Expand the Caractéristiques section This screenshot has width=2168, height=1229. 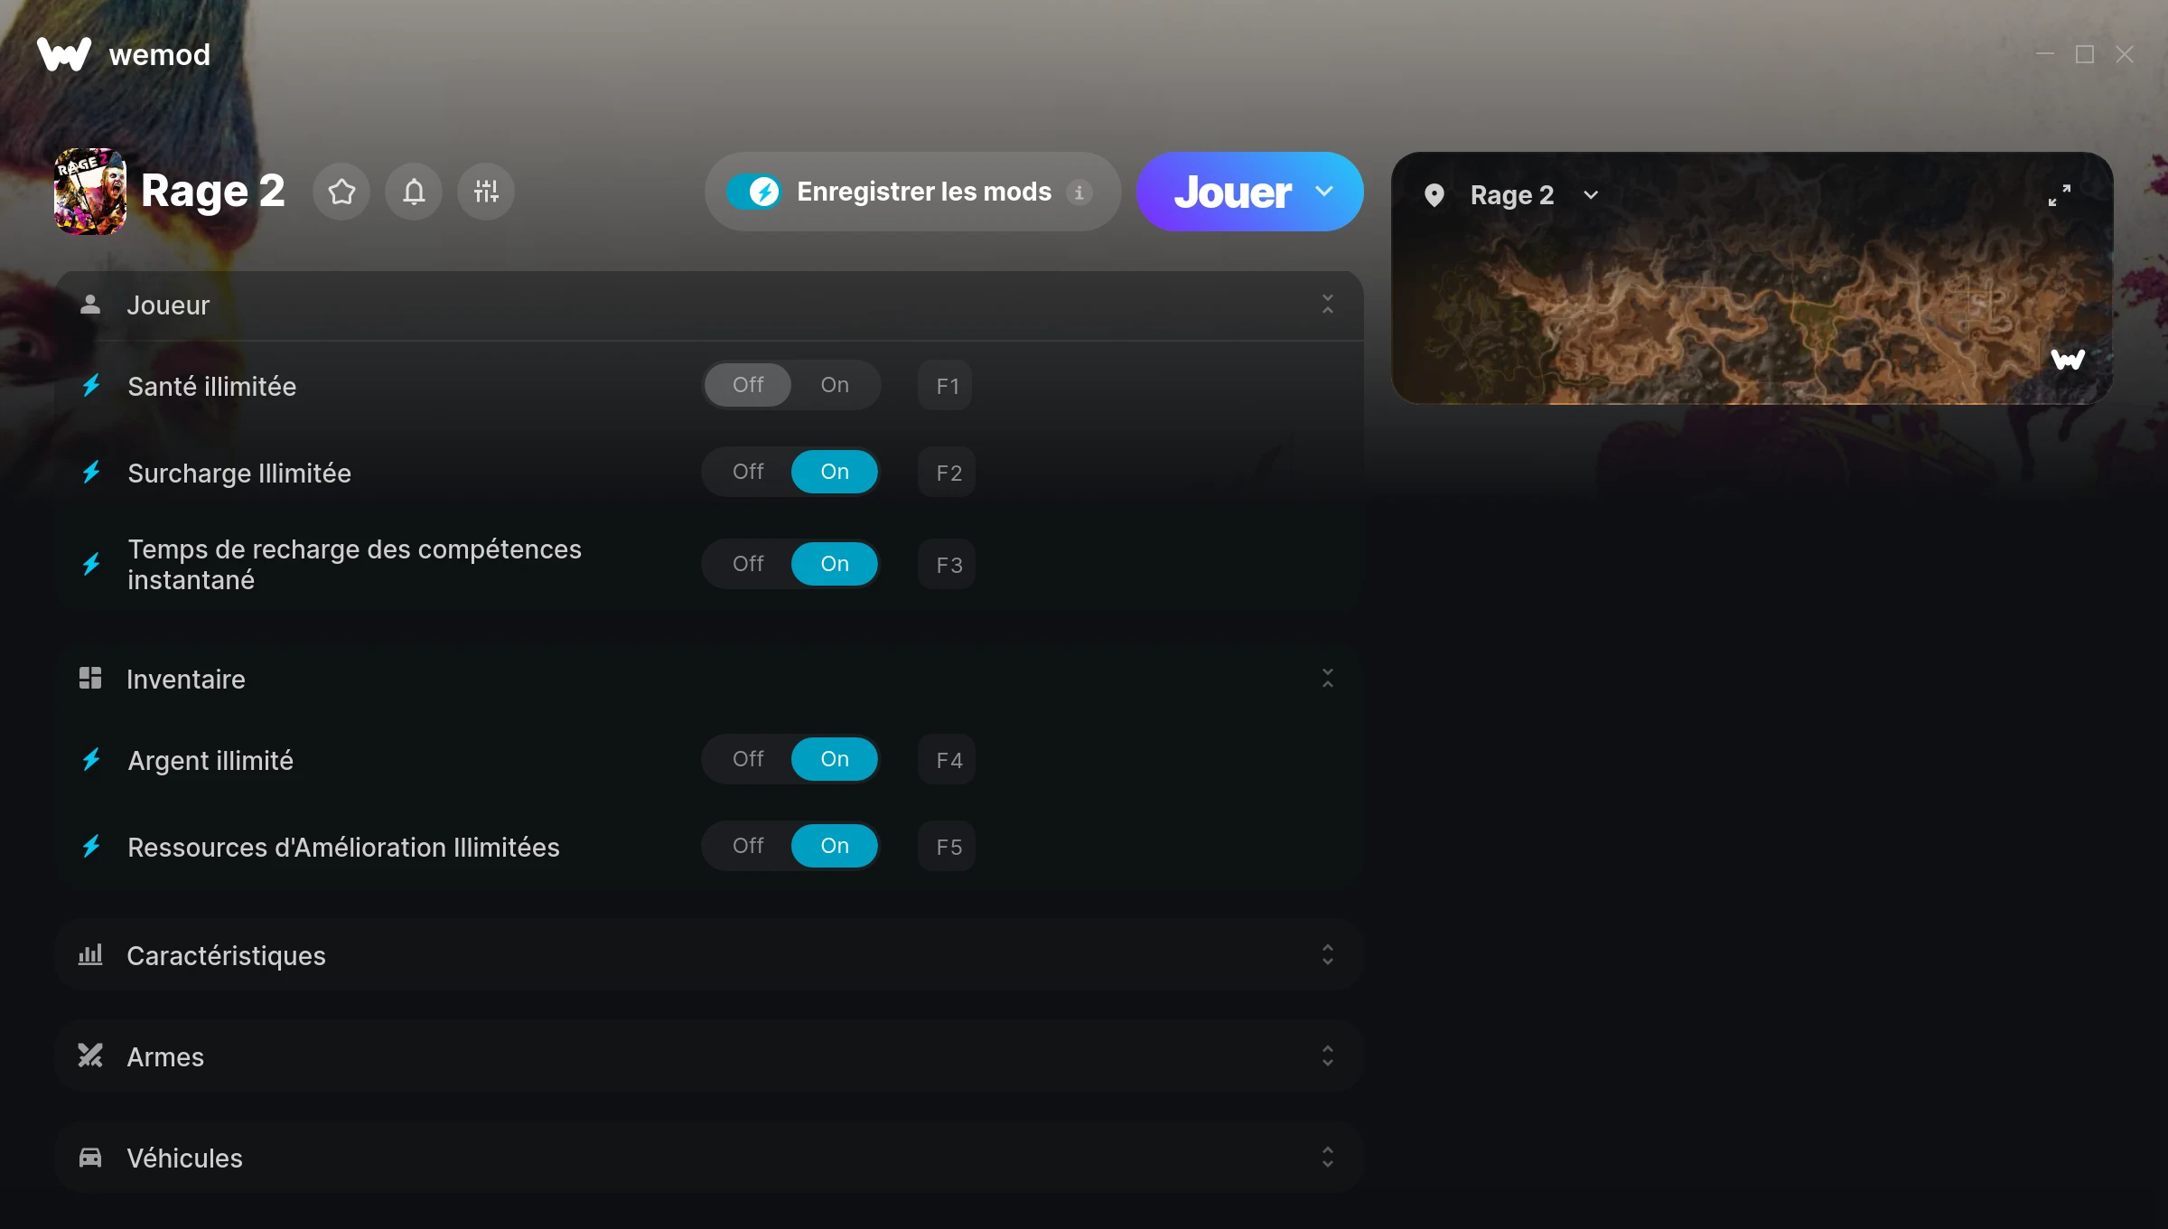pos(708,954)
